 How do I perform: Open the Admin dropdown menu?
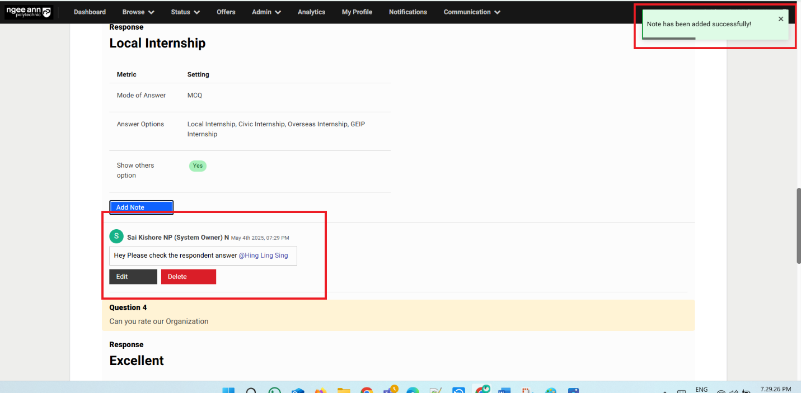(x=266, y=12)
